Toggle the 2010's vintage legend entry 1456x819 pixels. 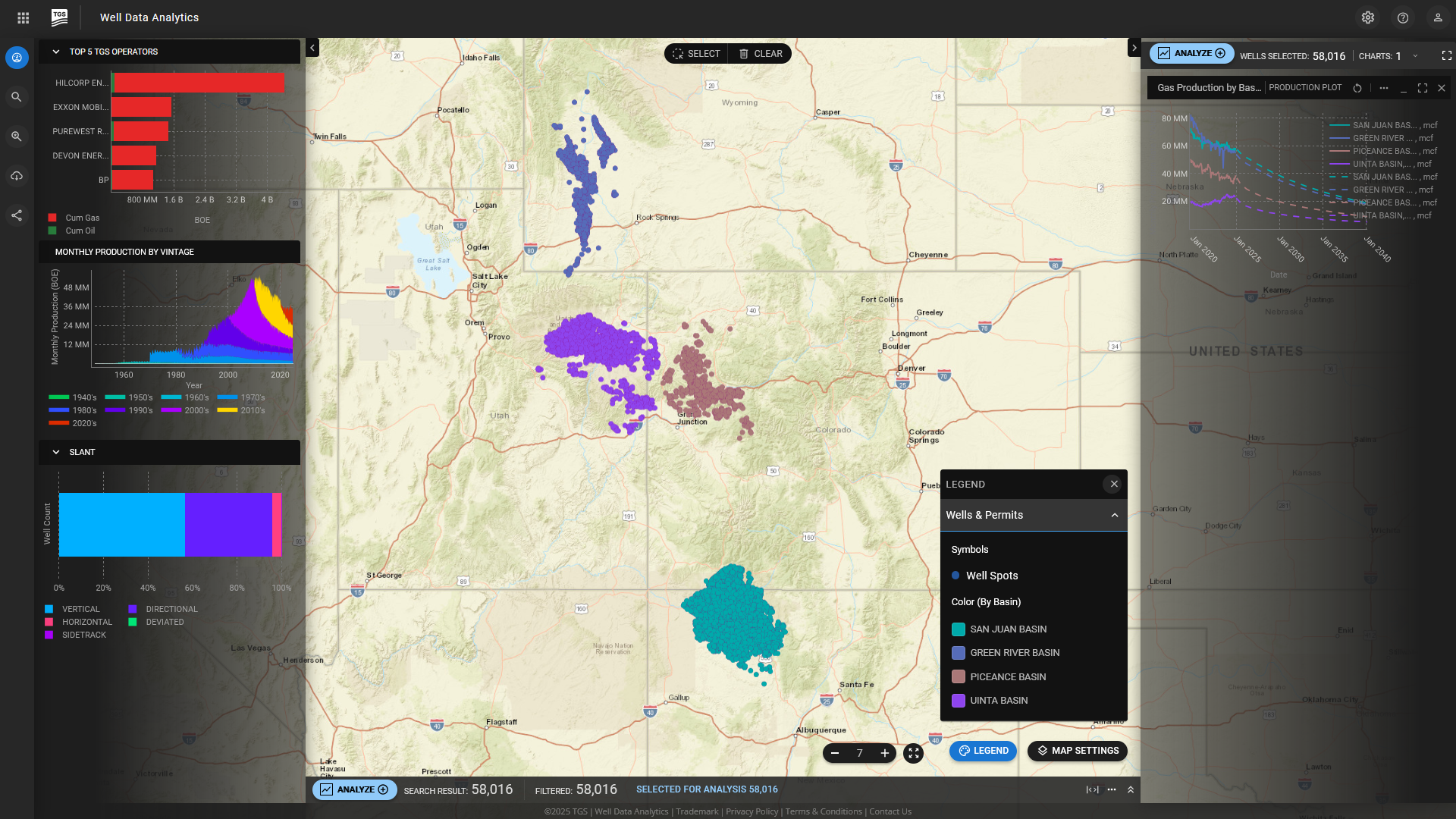pyautogui.click(x=241, y=410)
